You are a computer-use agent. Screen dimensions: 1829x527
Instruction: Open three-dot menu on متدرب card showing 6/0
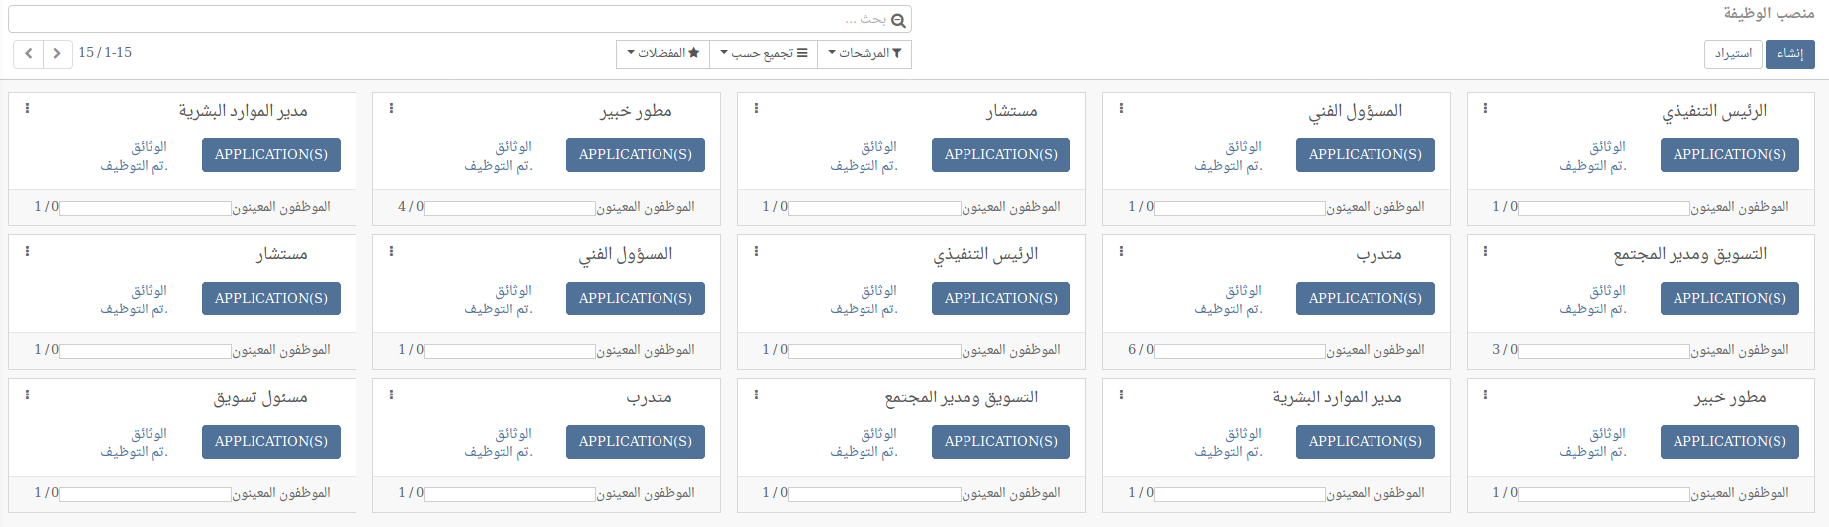coord(1121,251)
